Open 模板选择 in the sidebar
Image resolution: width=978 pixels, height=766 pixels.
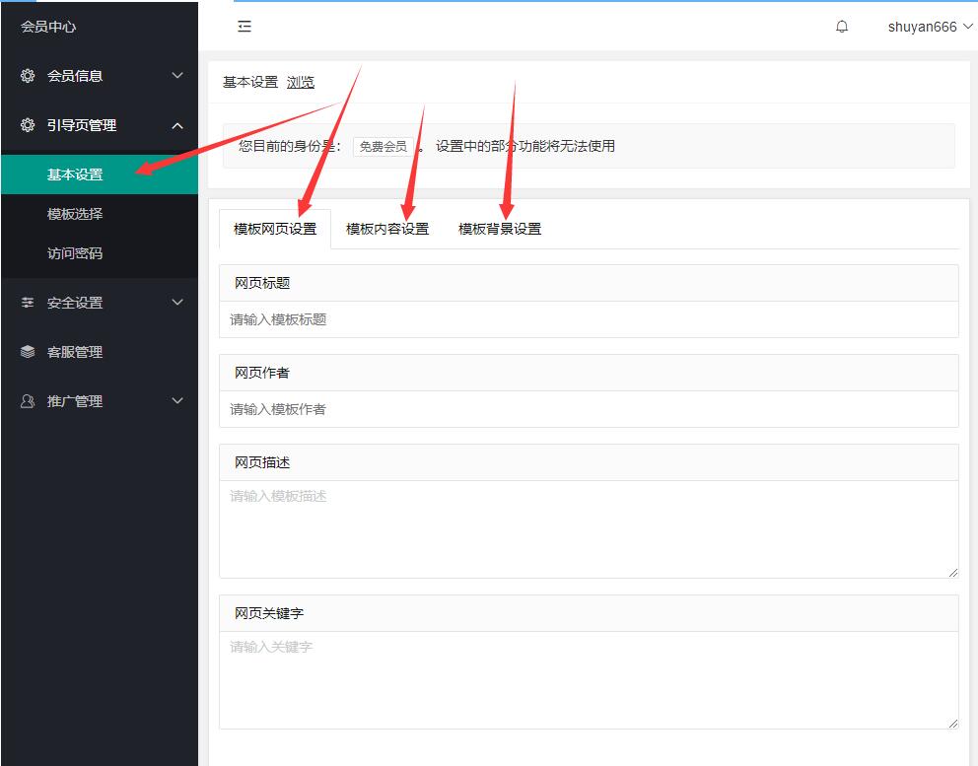click(x=75, y=214)
